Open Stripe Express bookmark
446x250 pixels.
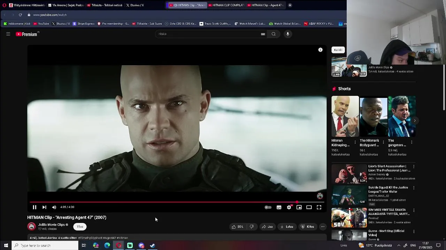coord(84,24)
